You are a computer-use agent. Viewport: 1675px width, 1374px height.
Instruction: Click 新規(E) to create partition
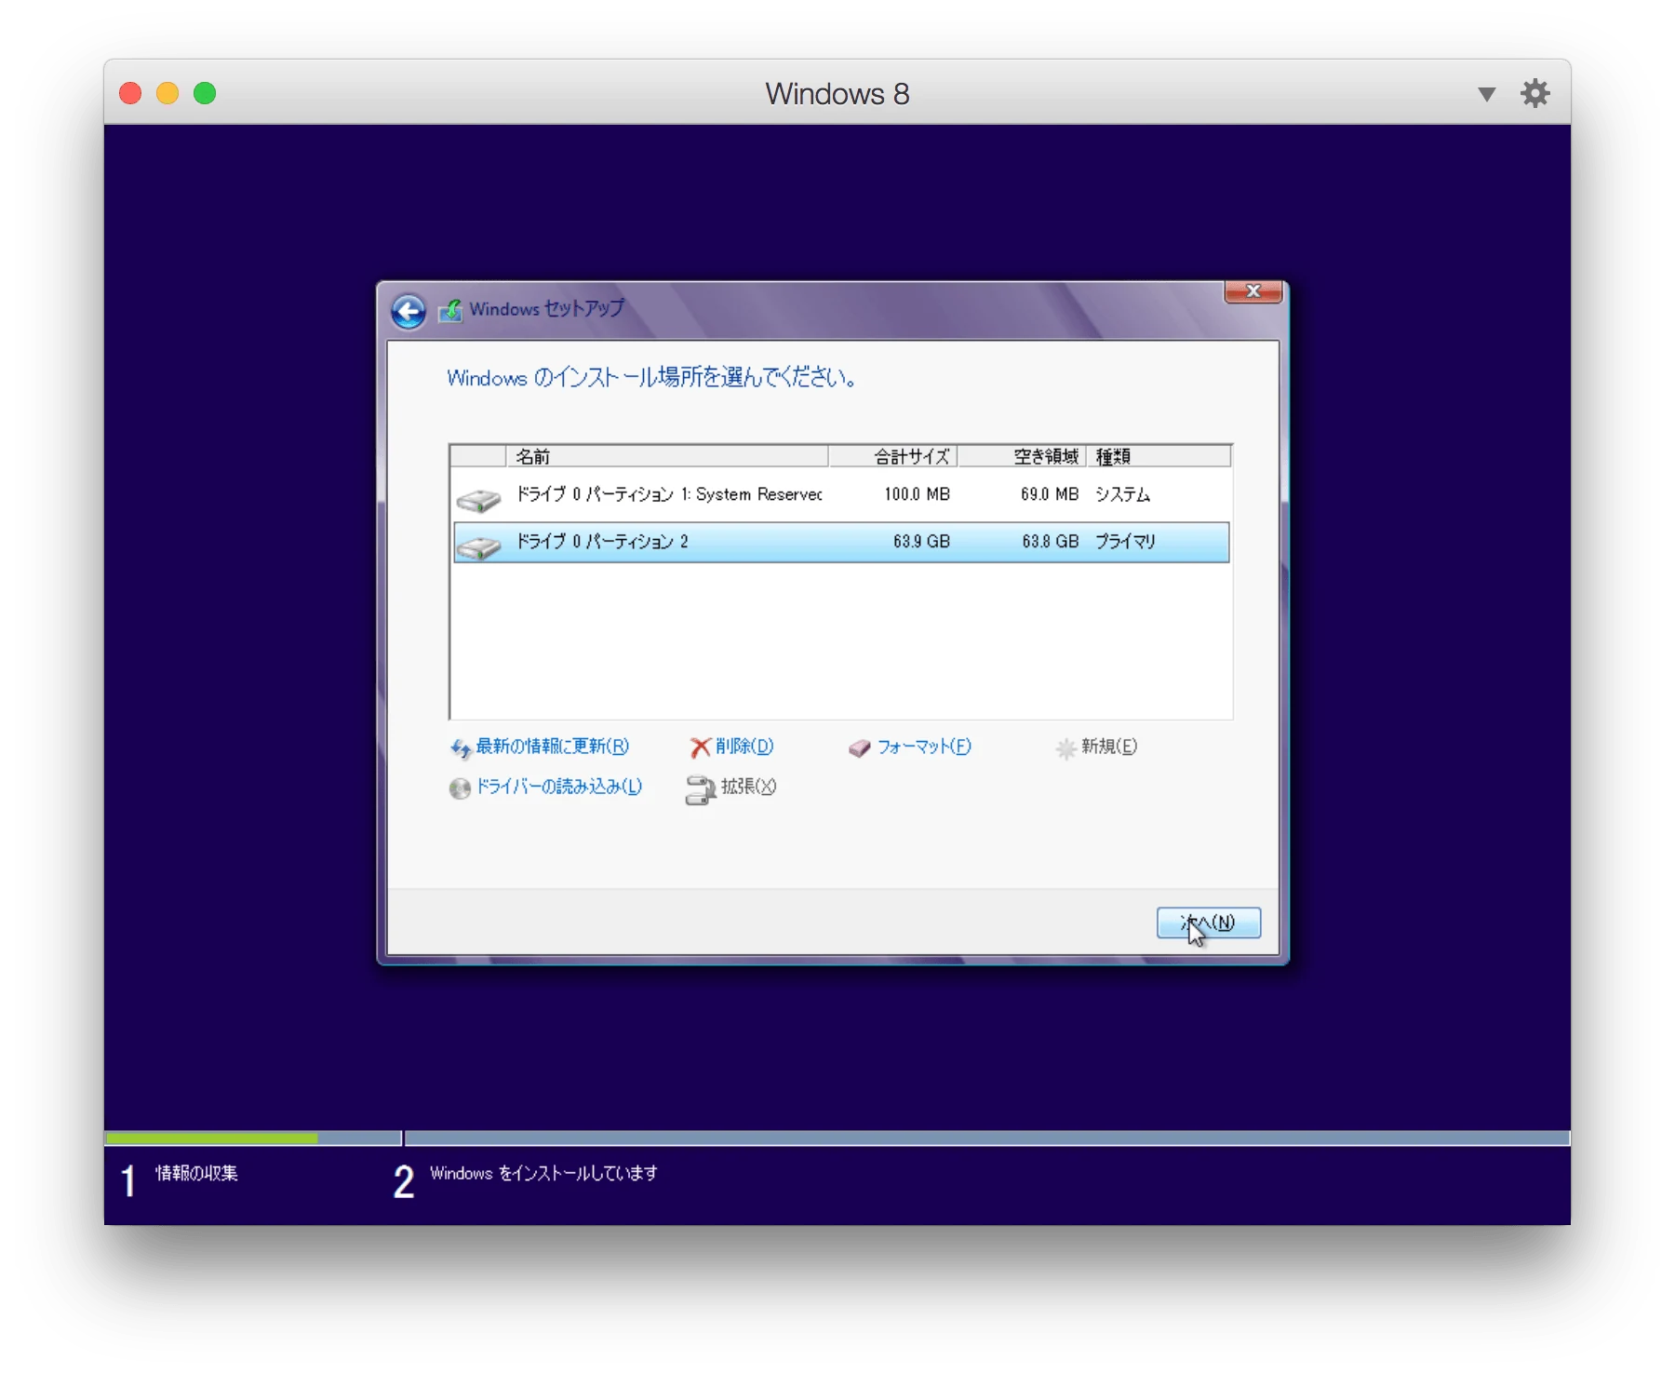1109,747
